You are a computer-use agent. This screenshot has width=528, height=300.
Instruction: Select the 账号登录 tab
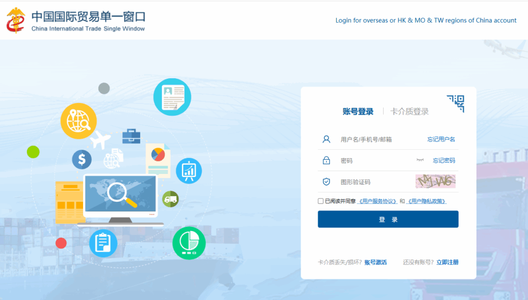click(359, 111)
